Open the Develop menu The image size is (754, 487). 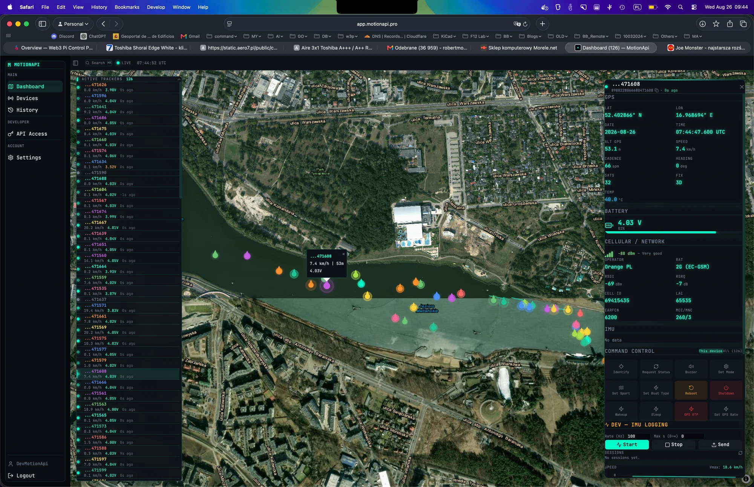[156, 7]
